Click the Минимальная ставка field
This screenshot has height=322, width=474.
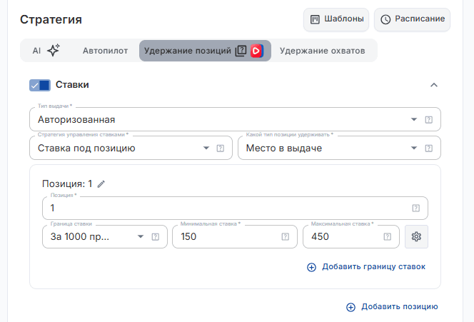click(x=235, y=236)
